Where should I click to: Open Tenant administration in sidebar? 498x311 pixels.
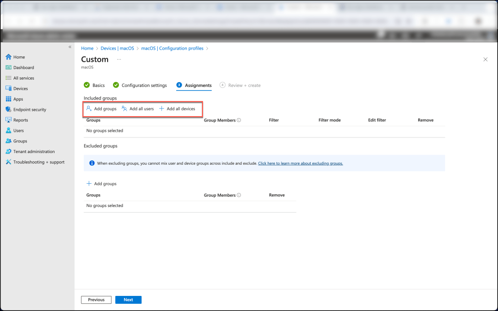pos(8,152)
